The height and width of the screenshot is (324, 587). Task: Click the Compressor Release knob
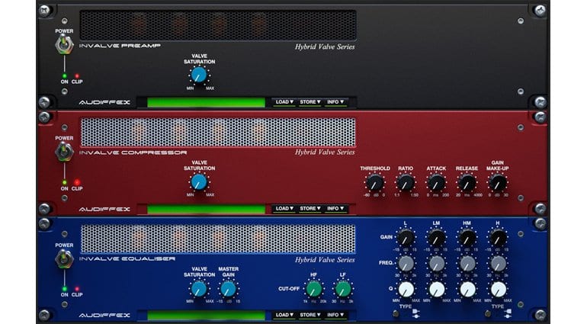(x=467, y=183)
